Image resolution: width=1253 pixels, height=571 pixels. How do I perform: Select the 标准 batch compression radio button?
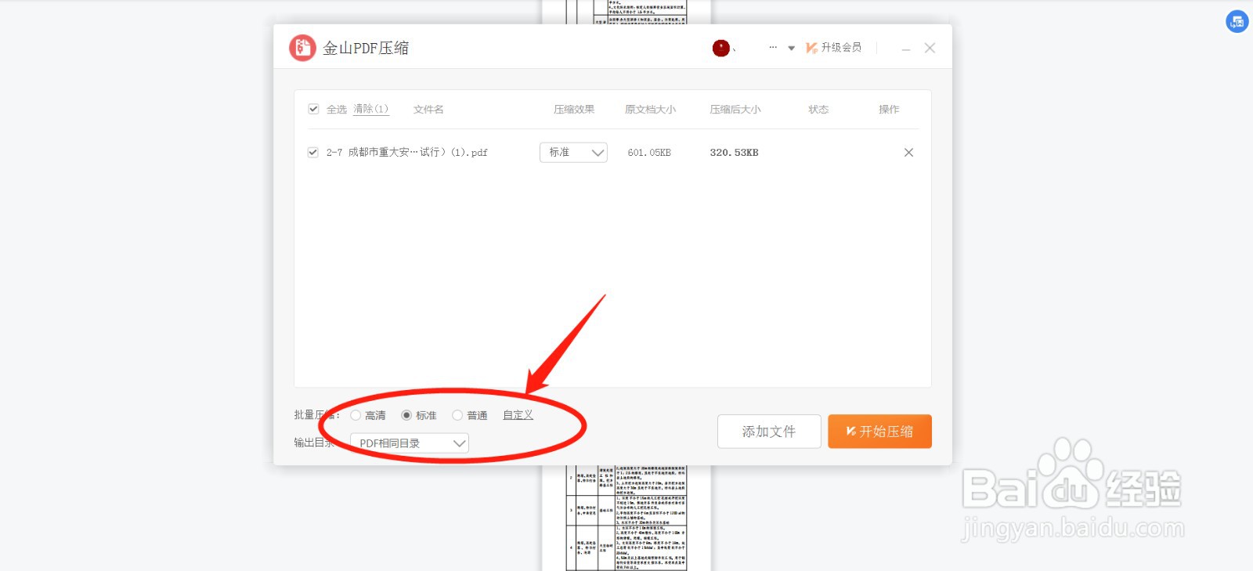(406, 415)
